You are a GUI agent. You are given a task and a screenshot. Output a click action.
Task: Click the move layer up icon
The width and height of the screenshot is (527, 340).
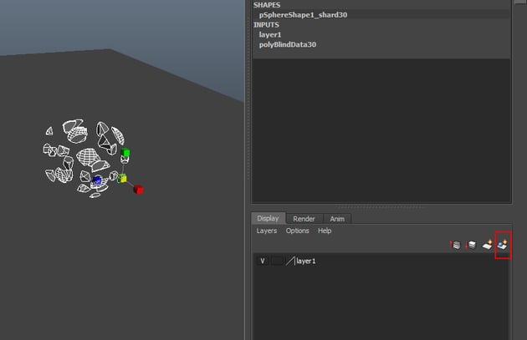[455, 245]
